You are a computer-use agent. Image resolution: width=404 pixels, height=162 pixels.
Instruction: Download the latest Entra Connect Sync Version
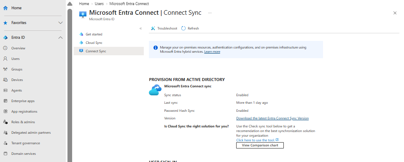[272, 118]
